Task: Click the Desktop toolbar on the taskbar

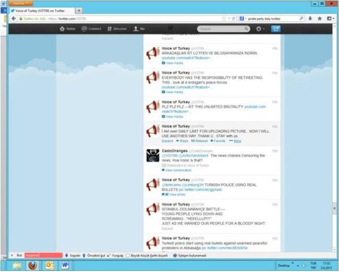Action: (284, 266)
